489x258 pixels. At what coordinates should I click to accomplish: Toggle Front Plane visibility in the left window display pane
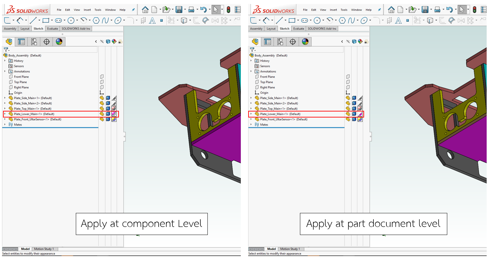pos(102,77)
